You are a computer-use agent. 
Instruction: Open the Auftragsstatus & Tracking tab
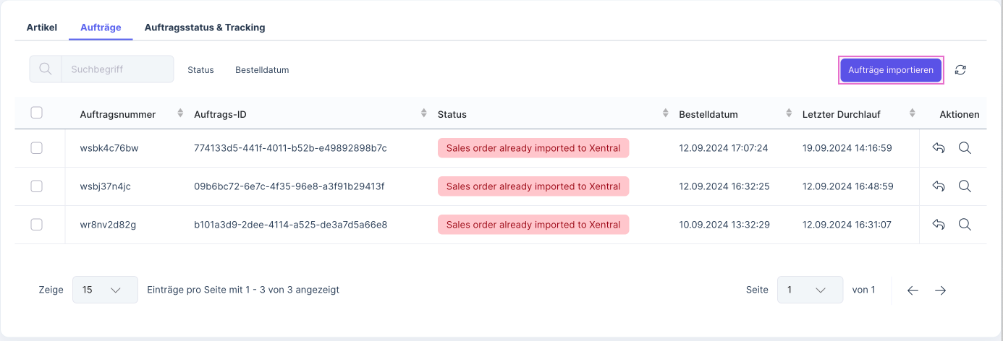205,27
